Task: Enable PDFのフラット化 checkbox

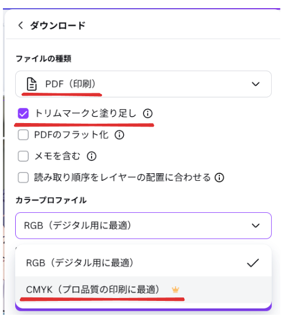Action: click(23, 135)
